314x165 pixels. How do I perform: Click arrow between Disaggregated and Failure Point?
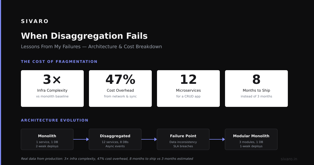[149, 139]
